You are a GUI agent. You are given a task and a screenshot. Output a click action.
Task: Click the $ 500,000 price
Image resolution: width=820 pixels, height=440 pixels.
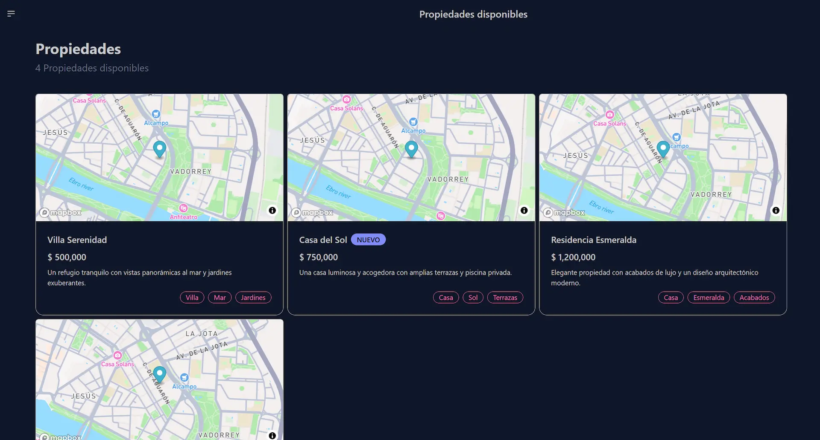point(67,257)
